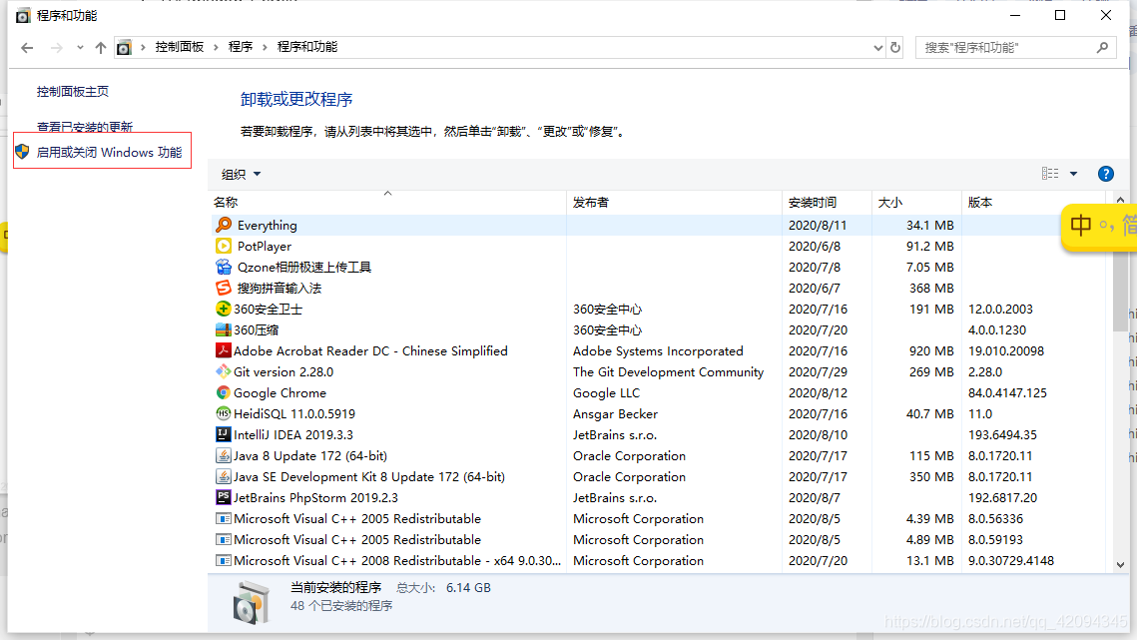Click 程序和功能 in the breadcrumb
The height and width of the screenshot is (640, 1137).
pos(307,47)
